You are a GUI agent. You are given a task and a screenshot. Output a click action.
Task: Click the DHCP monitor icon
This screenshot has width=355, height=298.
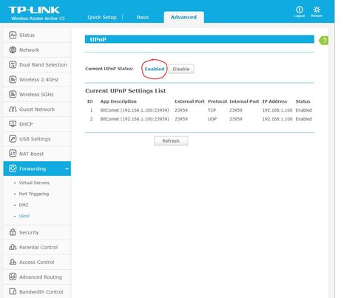13,123
